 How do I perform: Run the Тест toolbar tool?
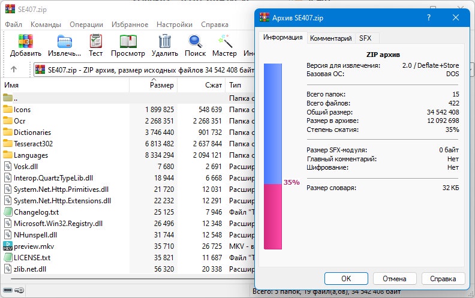tap(96, 41)
